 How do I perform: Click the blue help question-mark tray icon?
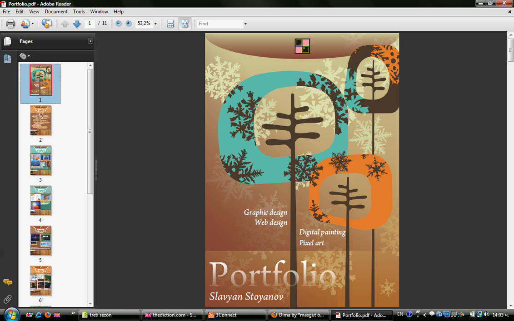point(409,315)
